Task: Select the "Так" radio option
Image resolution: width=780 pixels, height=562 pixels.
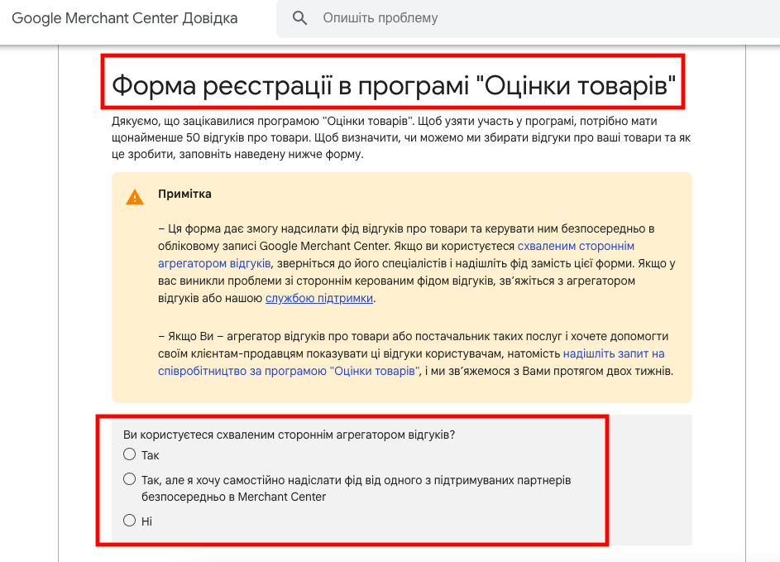Action: click(129, 454)
